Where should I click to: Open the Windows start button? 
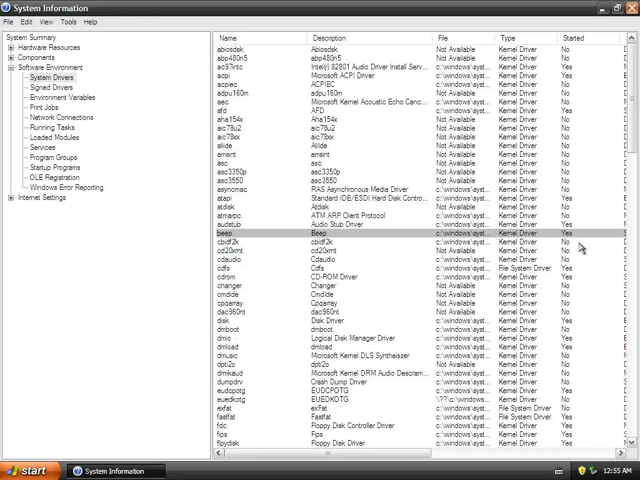click(30, 471)
